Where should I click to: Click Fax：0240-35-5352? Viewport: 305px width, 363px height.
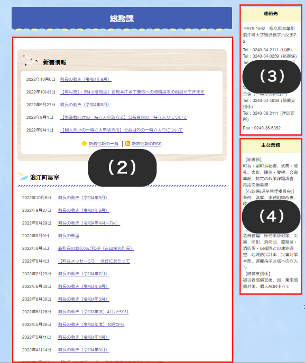pyautogui.click(x=262, y=128)
